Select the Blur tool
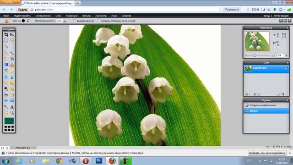Screen dimensions: 293x165 click(6, 77)
